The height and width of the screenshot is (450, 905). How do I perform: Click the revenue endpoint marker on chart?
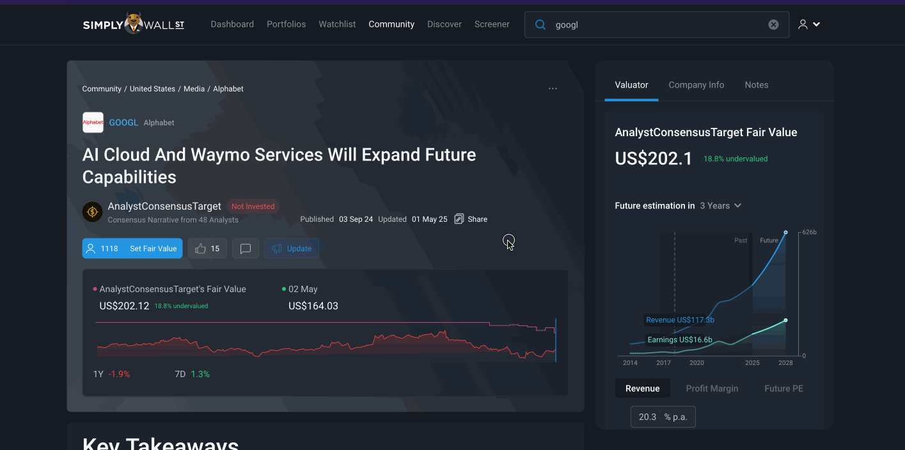[x=785, y=232]
